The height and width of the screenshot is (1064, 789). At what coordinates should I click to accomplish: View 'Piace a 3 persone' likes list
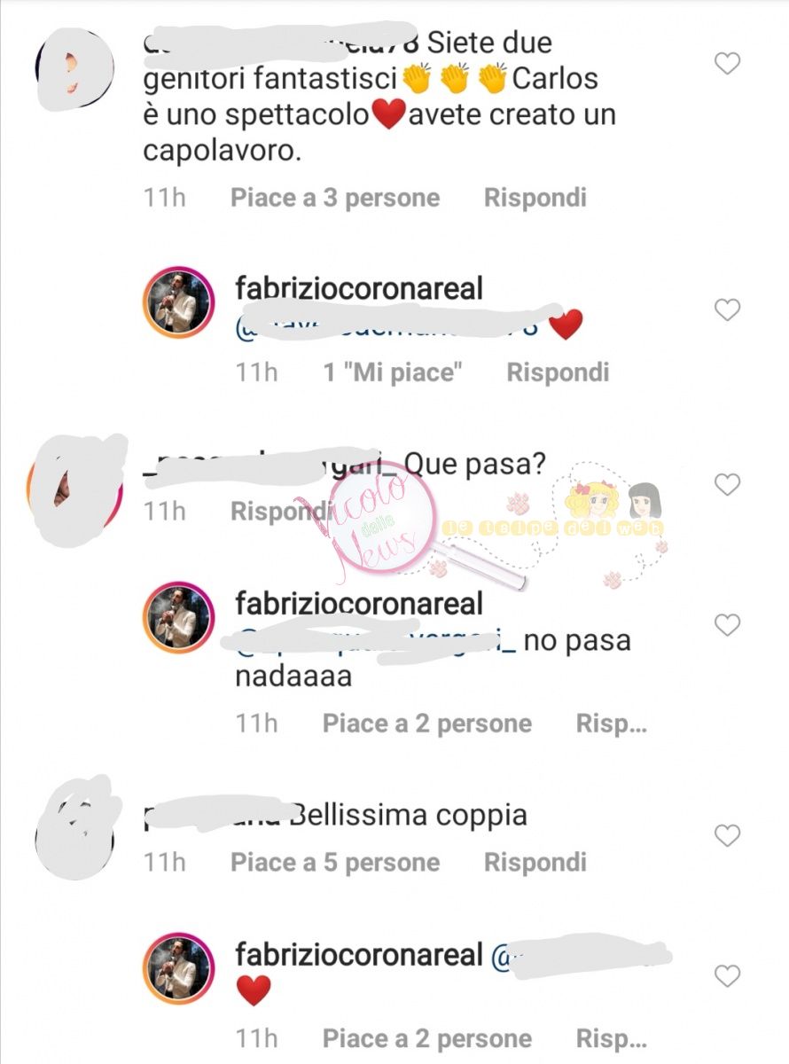point(335,197)
